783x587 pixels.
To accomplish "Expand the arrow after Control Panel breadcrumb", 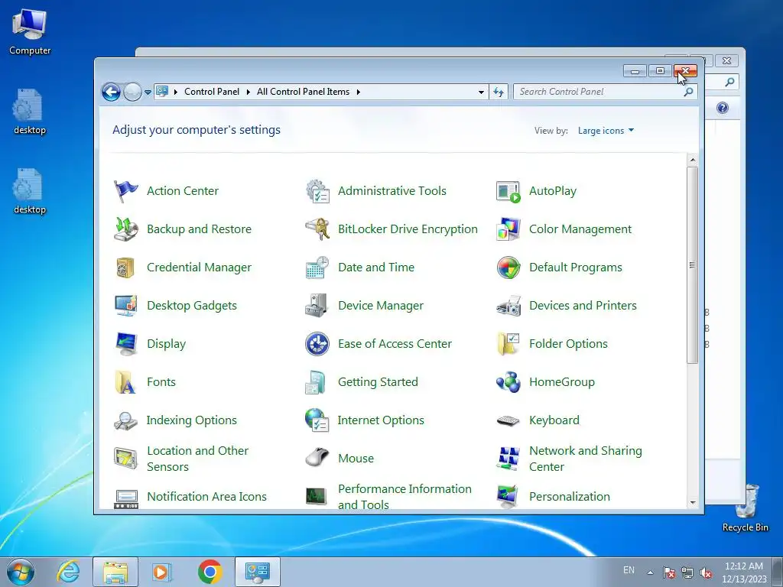I will (x=249, y=92).
